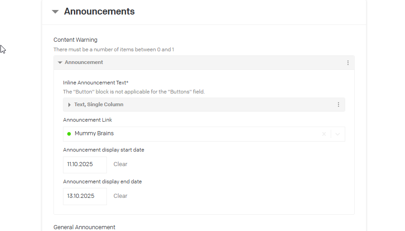Clear the announcement display start date
Viewport: 405px width, 231px height.
click(x=121, y=164)
